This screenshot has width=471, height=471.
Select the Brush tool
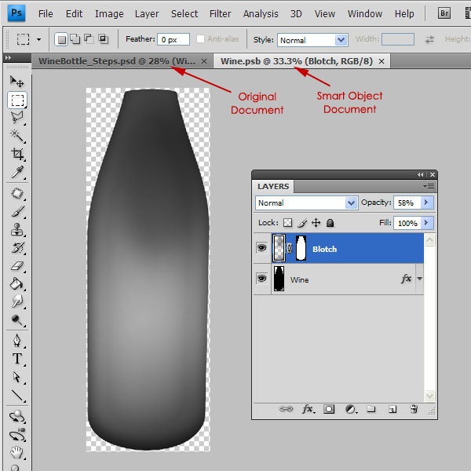[x=16, y=211]
